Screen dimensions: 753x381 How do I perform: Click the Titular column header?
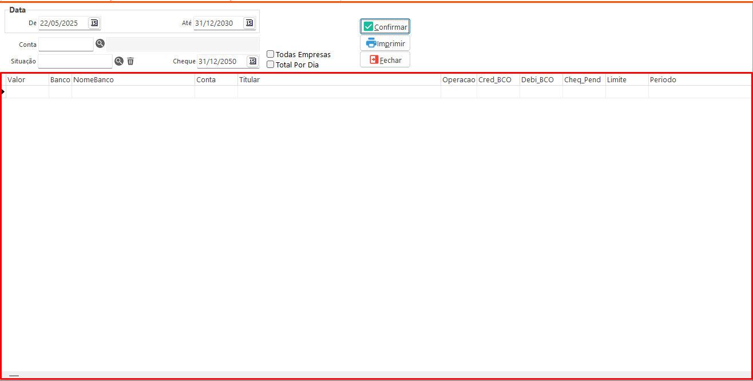pos(339,80)
